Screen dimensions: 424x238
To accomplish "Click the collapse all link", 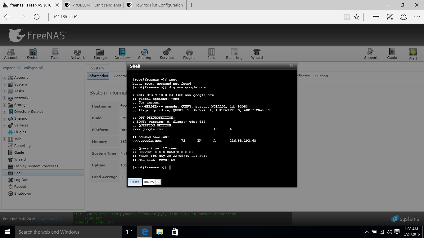I will tap(33, 68).
